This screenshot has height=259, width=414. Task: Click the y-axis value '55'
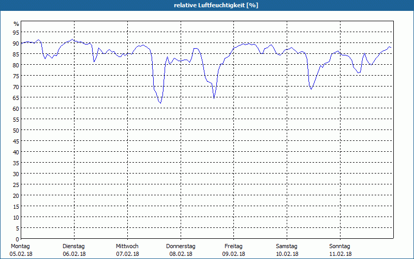click(x=16, y=120)
